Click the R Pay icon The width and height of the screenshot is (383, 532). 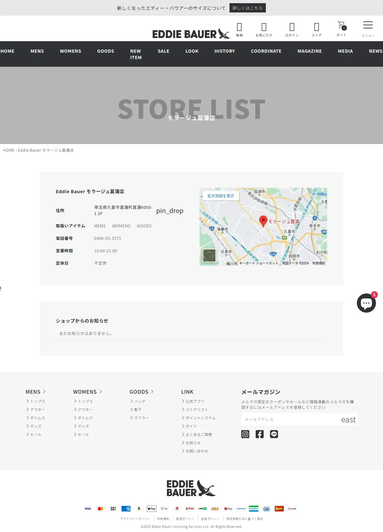[190, 509]
